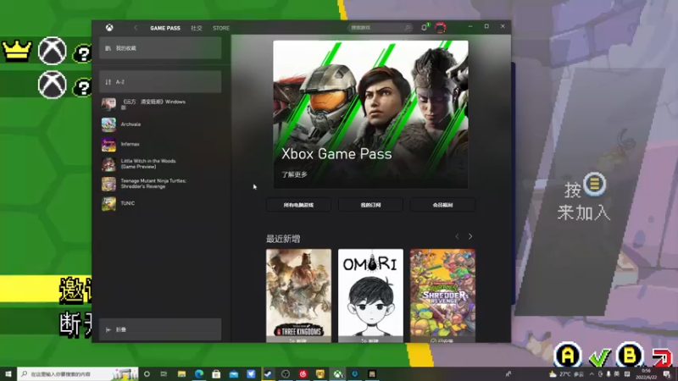
Task: Open the Windows Start menu
Action: click(x=8, y=374)
